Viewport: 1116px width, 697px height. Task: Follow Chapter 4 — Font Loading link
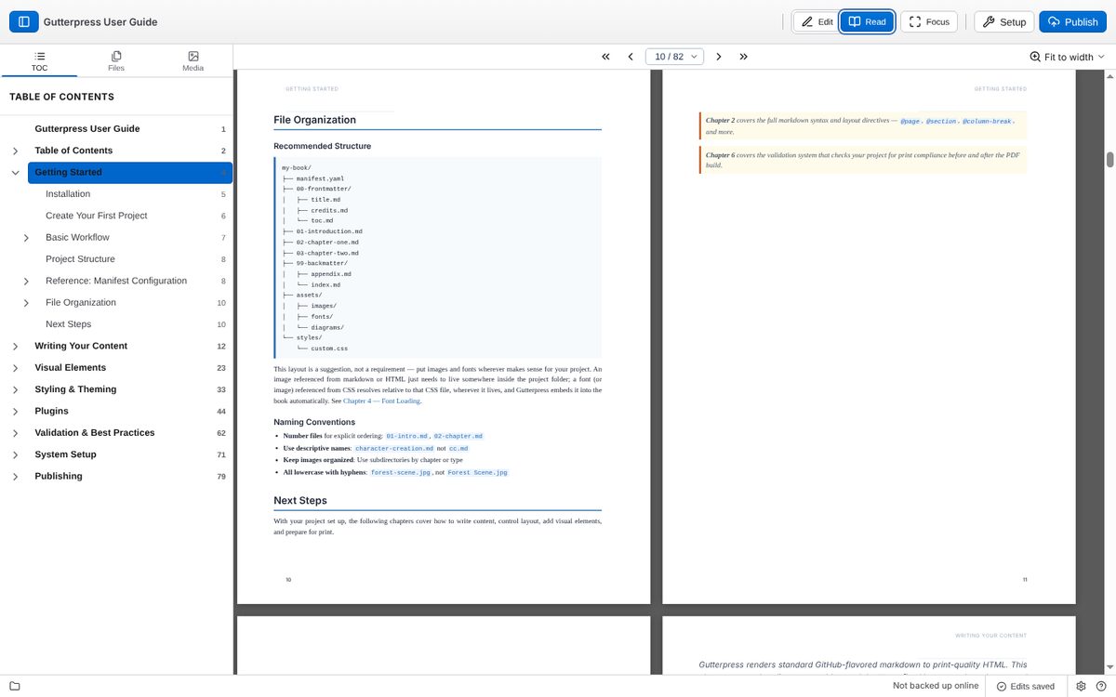381,401
